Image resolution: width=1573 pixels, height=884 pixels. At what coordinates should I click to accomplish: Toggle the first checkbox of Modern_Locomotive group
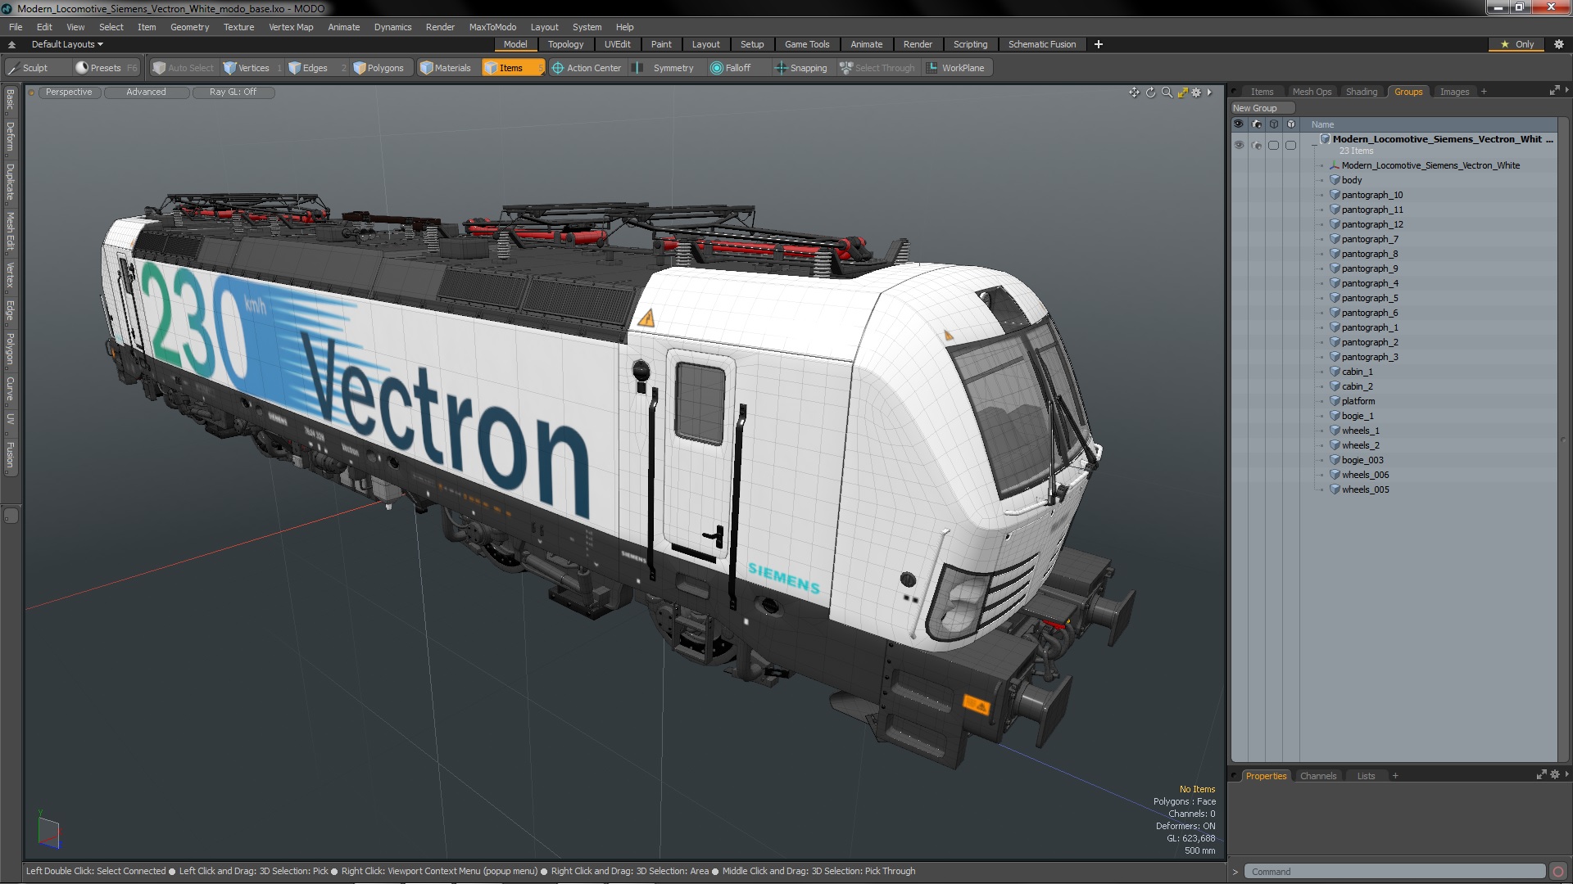pyautogui.click(x=1274, y=145)
